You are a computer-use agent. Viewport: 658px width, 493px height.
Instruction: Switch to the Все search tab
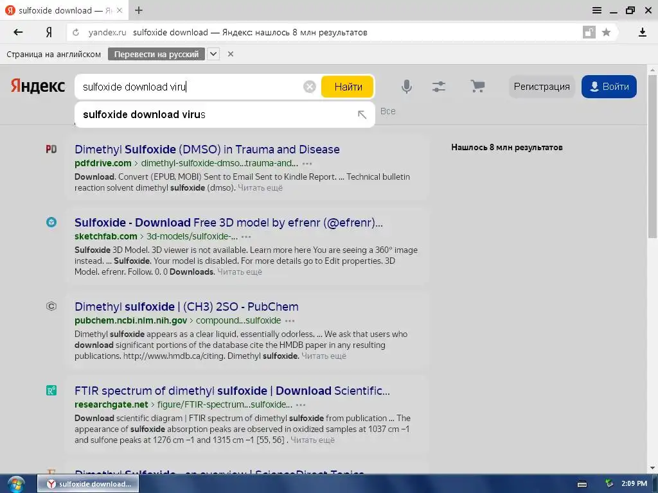click(387, 111)
